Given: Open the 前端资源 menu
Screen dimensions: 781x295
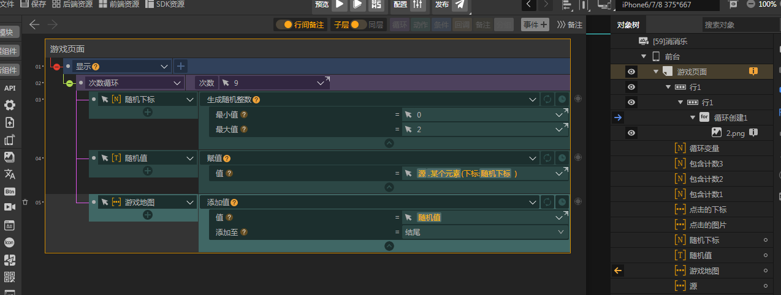Looking at the screenshot, I should tap(119, 4).
